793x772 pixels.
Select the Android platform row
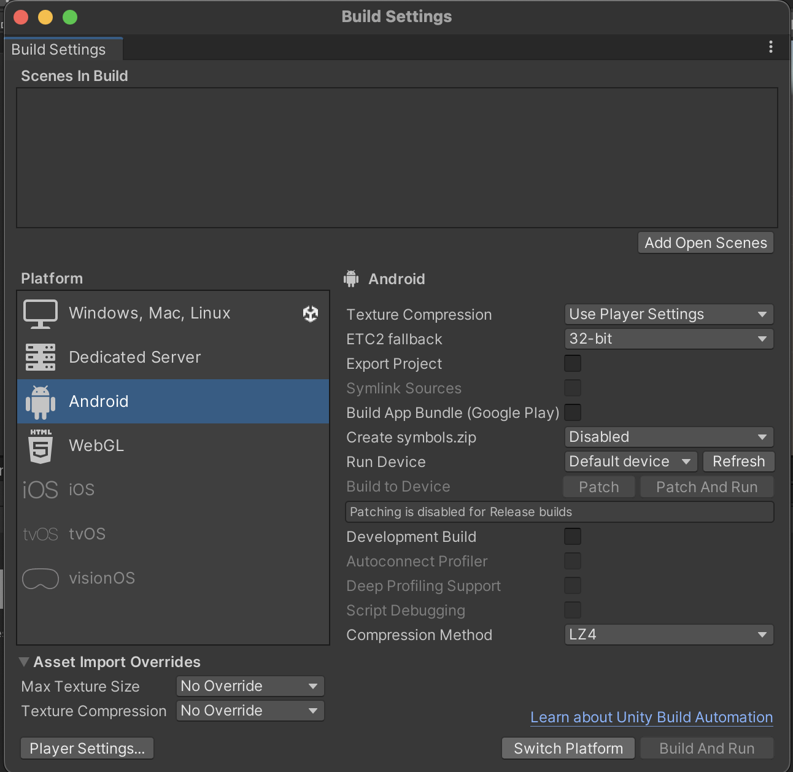pyautogui.click(x=173, y=401)
